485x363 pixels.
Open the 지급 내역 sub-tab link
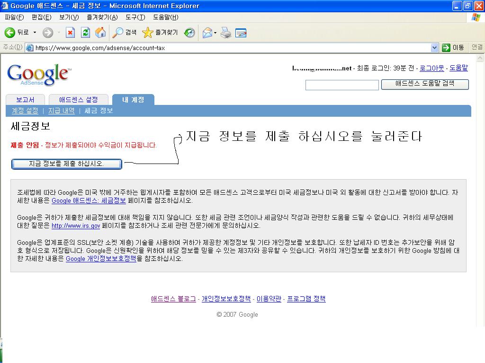[x=61, y=111]
